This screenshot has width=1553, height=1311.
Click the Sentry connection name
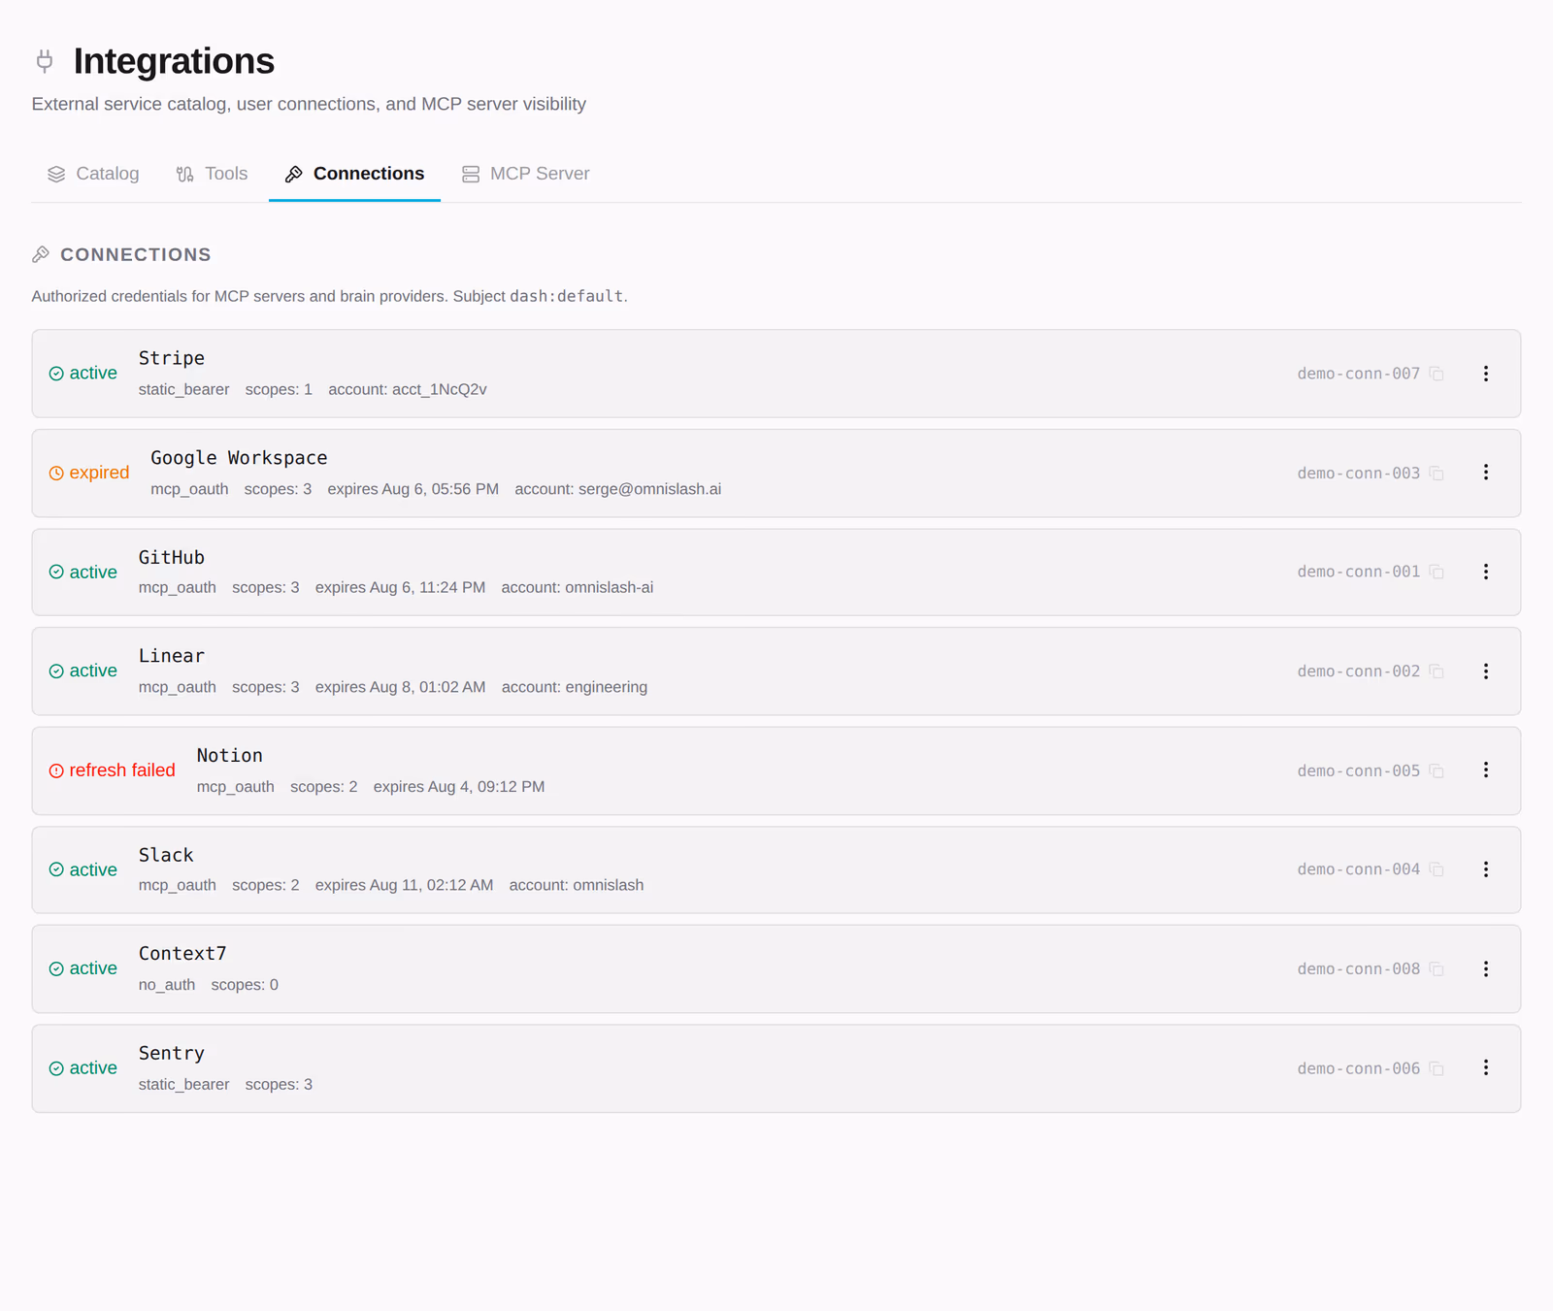tap(172, 1053)
